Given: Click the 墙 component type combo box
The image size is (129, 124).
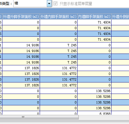Looking at the screenshot, I should tap(32, 4).
